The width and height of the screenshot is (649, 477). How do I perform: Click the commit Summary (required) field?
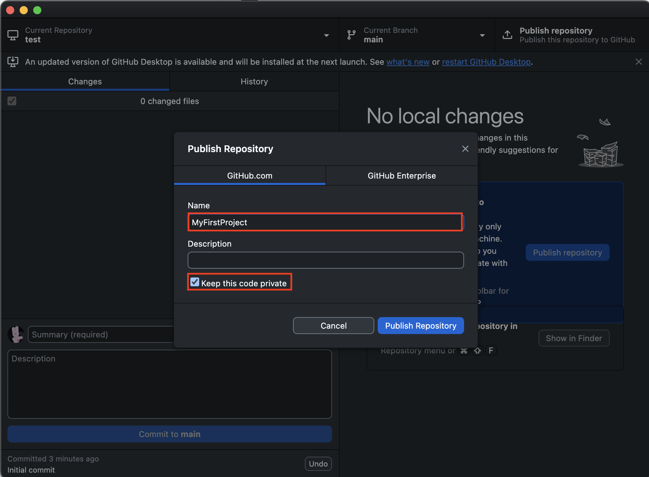click(102, 334)
